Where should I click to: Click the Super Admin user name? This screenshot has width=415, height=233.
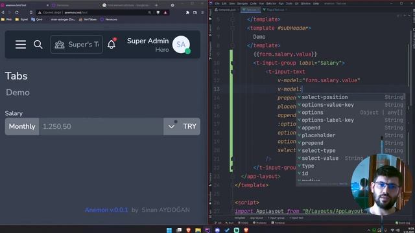[x=148, y=41]
